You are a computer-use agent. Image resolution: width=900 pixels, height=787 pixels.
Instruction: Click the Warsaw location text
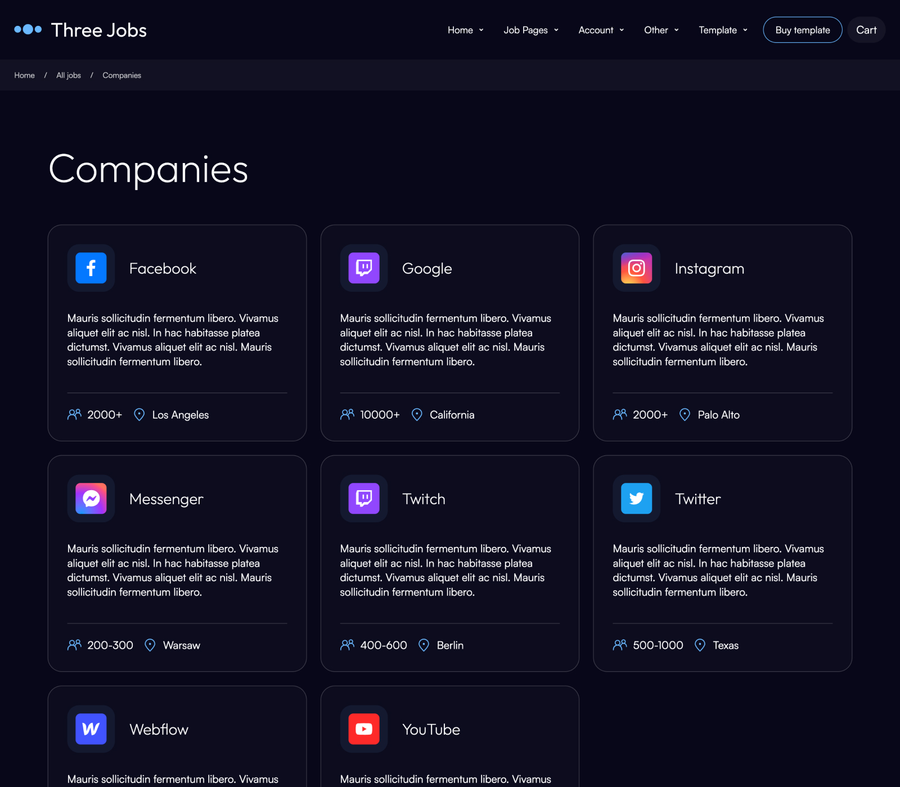click(x=182, y=645)
